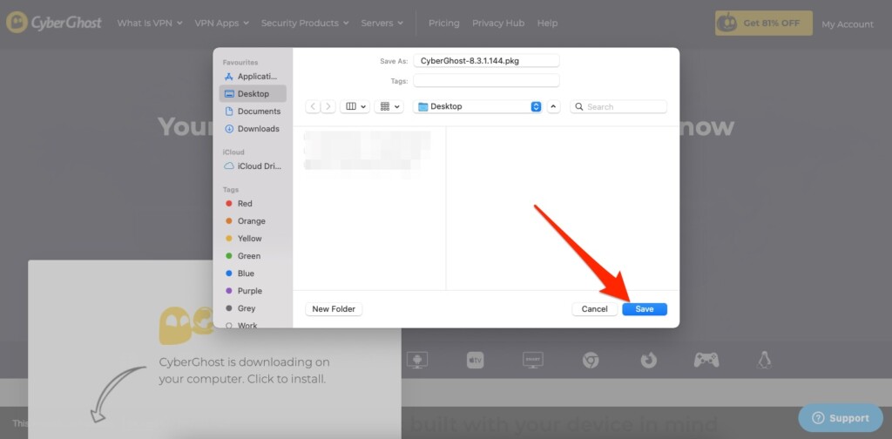892x439 pixels.
Task: Open My Account link
Action: 848,24
